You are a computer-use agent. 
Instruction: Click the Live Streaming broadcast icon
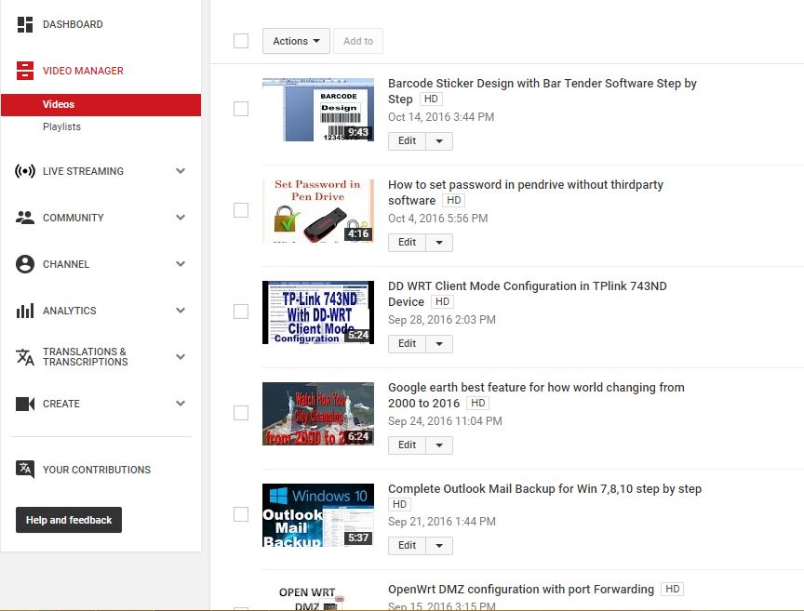click(25, 171)
